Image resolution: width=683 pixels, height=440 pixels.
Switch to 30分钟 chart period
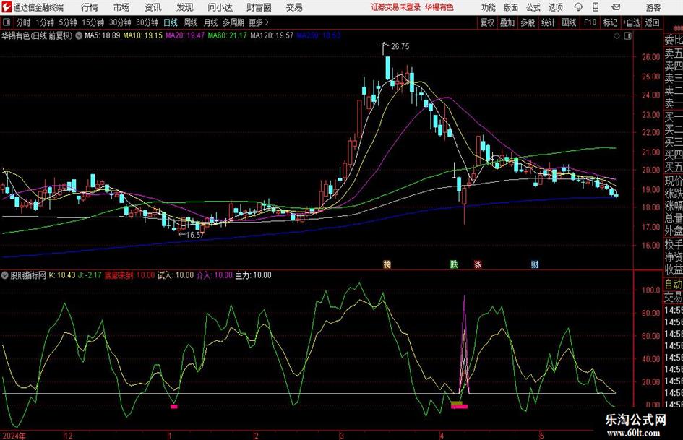(120, 22)
